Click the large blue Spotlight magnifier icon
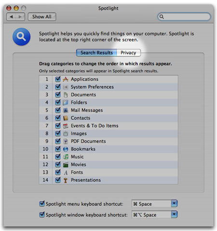Viewport: 217px width, 231px height. [x=22, y=37]
